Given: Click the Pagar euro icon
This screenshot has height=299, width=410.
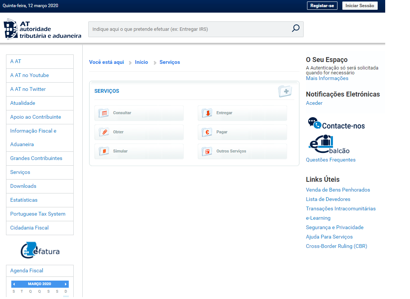Looking at the screenshot, I should coord(207,132).
